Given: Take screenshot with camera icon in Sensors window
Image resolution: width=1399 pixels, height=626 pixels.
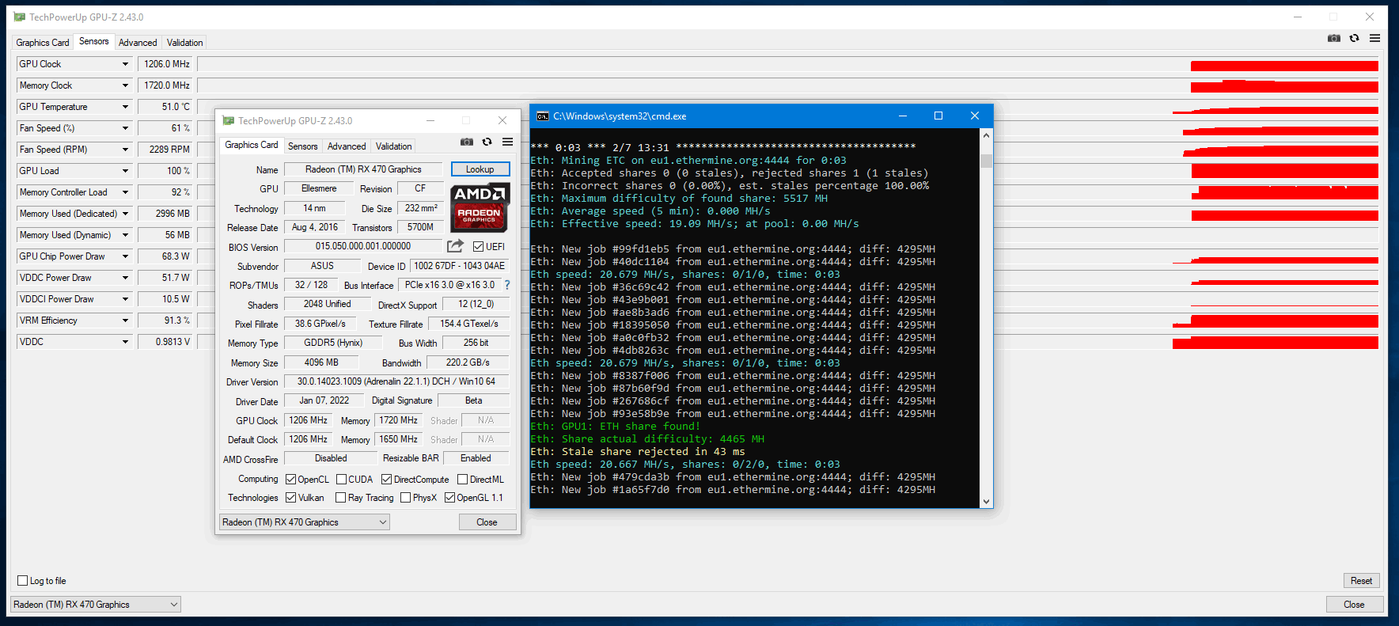Looking at the screenshot, I should coord(1334,38).
